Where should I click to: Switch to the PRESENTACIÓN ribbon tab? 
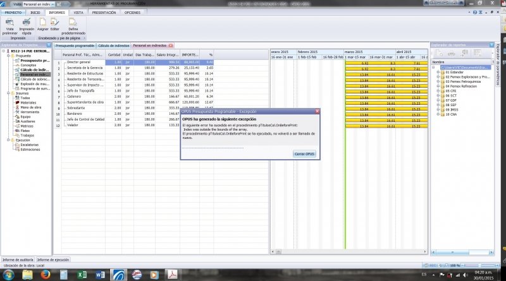104,12
